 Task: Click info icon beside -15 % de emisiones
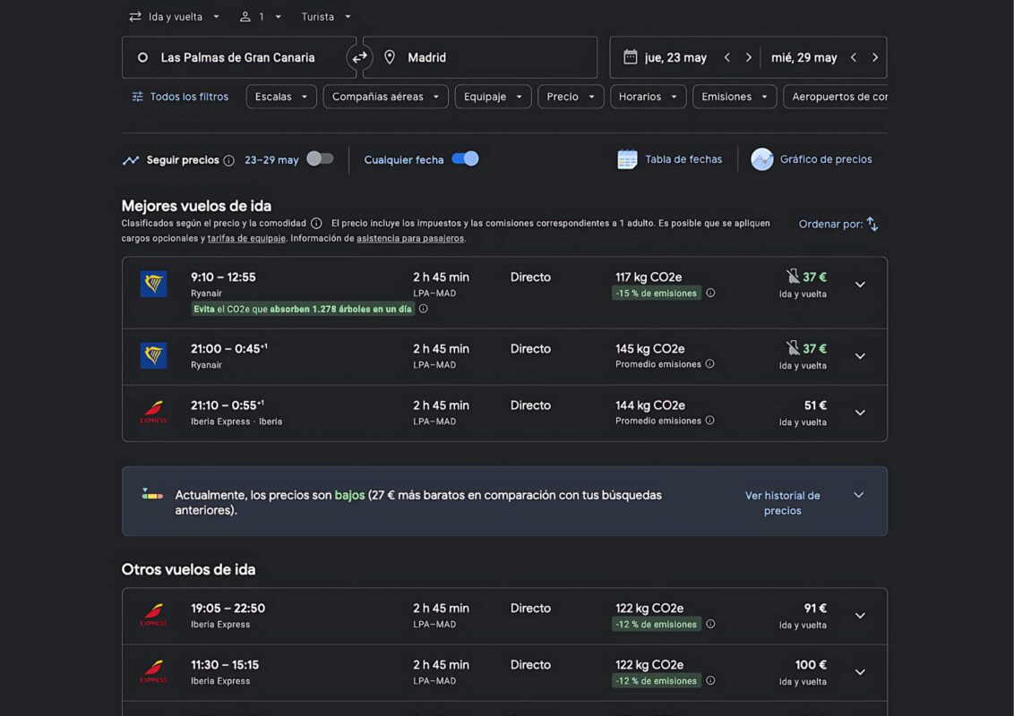click(x=710, y=293)
